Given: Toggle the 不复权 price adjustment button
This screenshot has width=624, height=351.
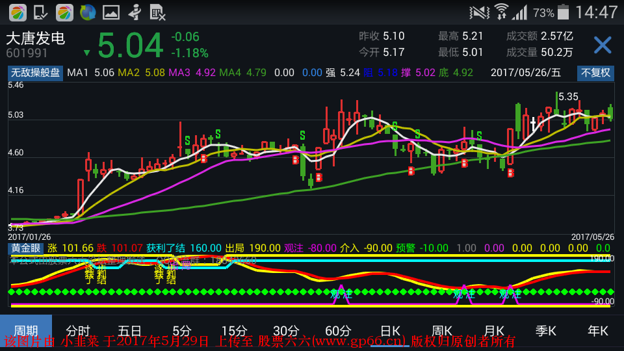Looking at the screenshot, I should point(595,73).
